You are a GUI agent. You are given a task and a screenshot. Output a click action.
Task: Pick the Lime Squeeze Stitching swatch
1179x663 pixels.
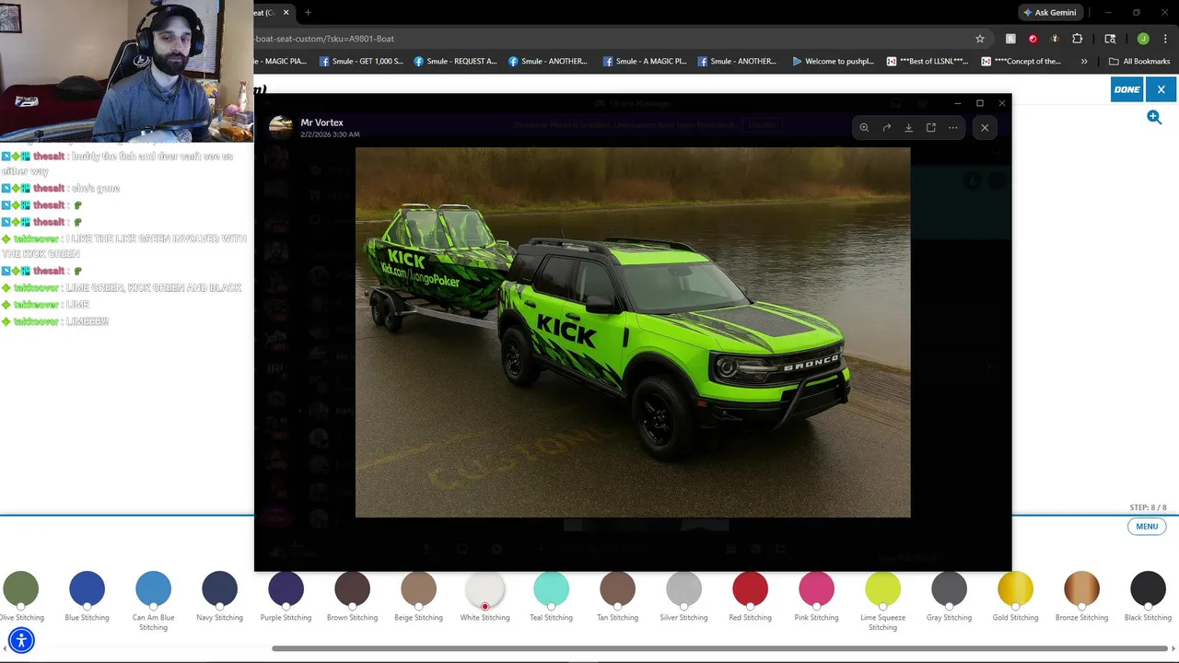click(x=882, y=588)
